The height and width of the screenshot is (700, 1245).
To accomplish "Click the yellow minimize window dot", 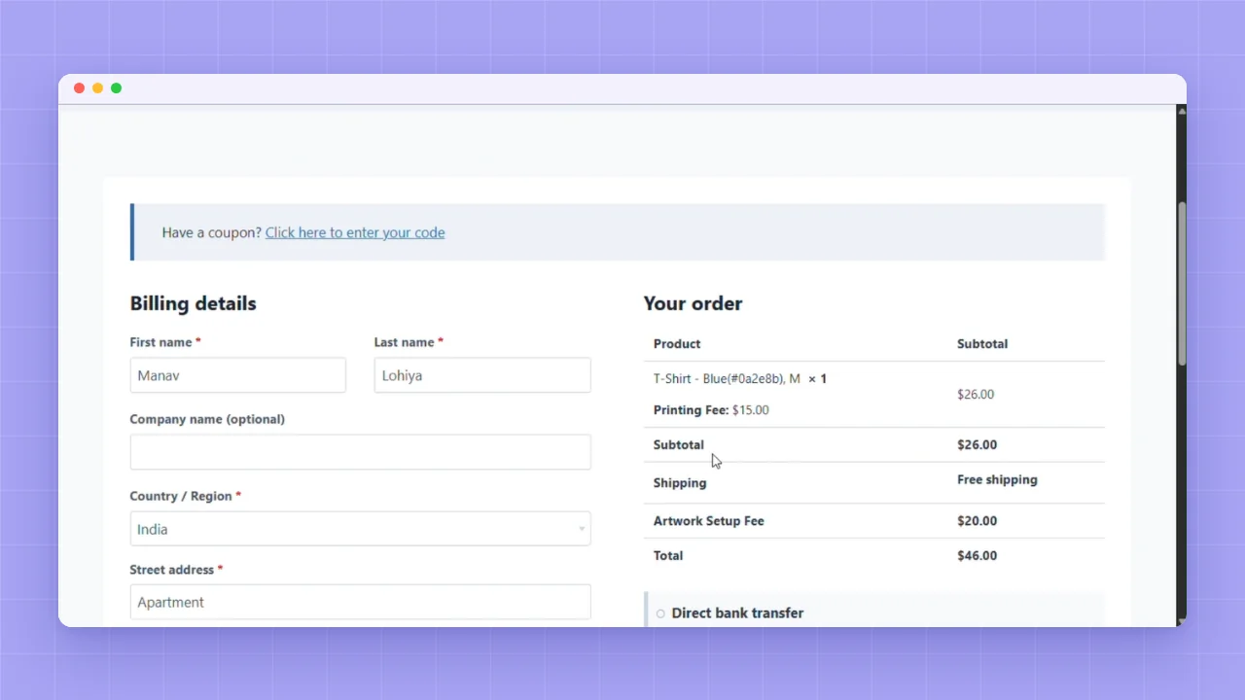I will coord(97,88).
